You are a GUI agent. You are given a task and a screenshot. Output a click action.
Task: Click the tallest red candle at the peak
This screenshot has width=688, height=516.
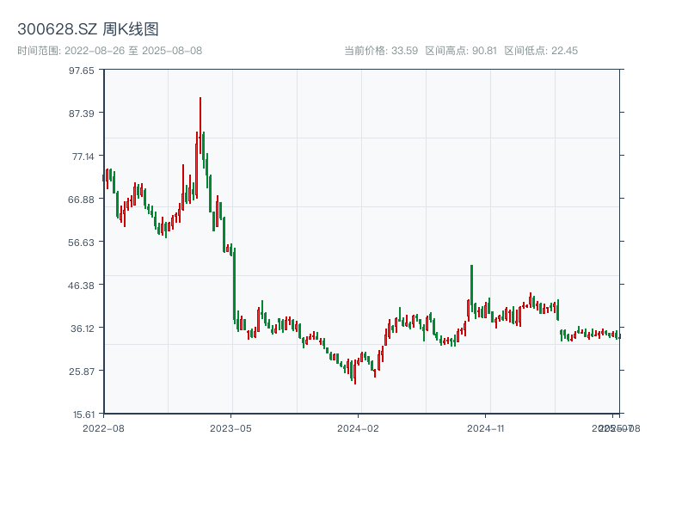tap(200, 125)
